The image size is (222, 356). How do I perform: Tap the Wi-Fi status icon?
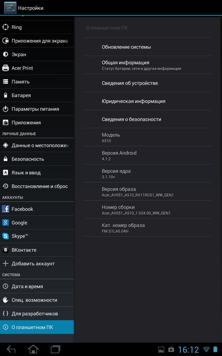[206, 350]
